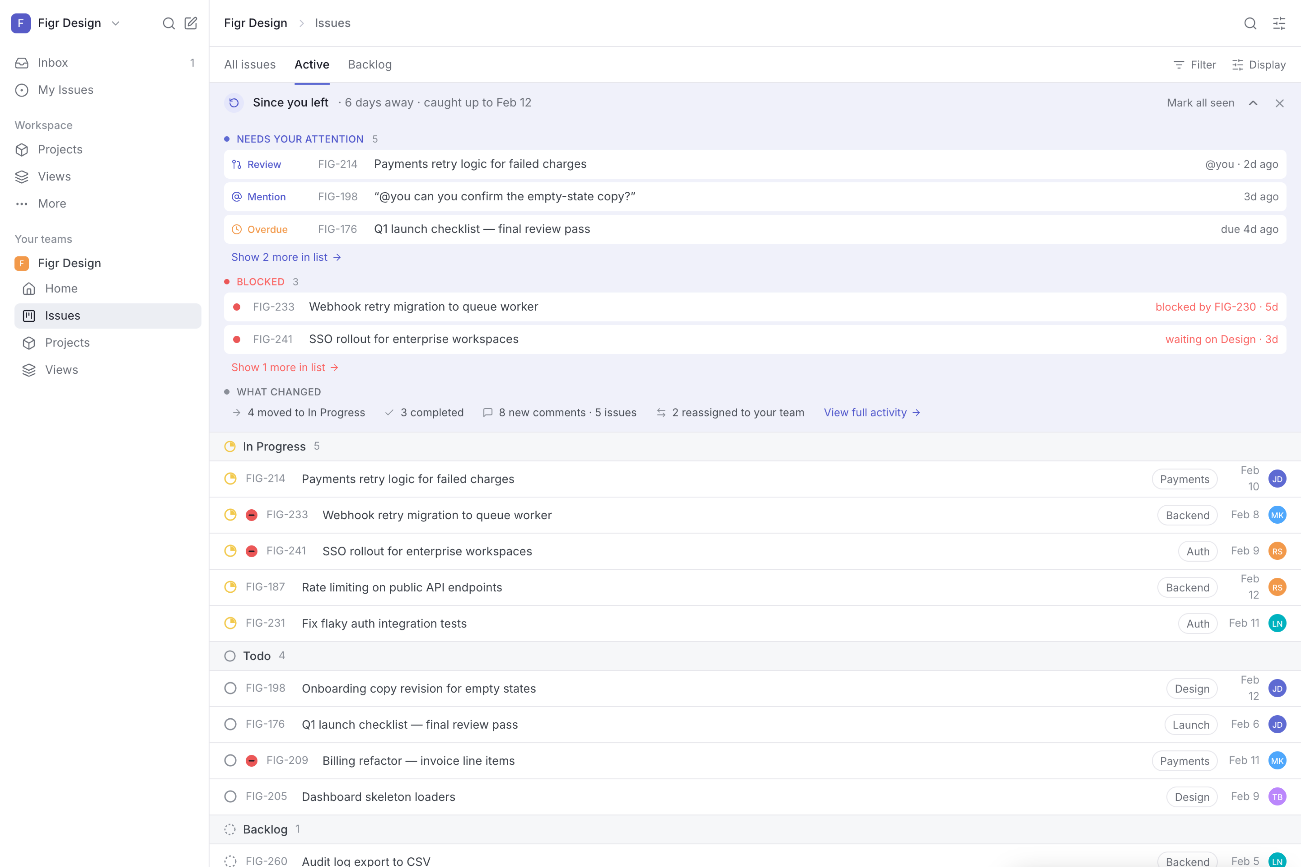Select the Active tab
The height and width of the screenshot is (867, 1301).
point(312,65)
